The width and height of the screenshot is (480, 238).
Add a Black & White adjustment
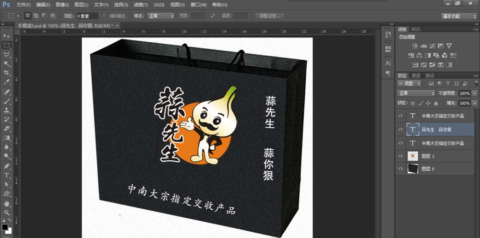point(428,55)
